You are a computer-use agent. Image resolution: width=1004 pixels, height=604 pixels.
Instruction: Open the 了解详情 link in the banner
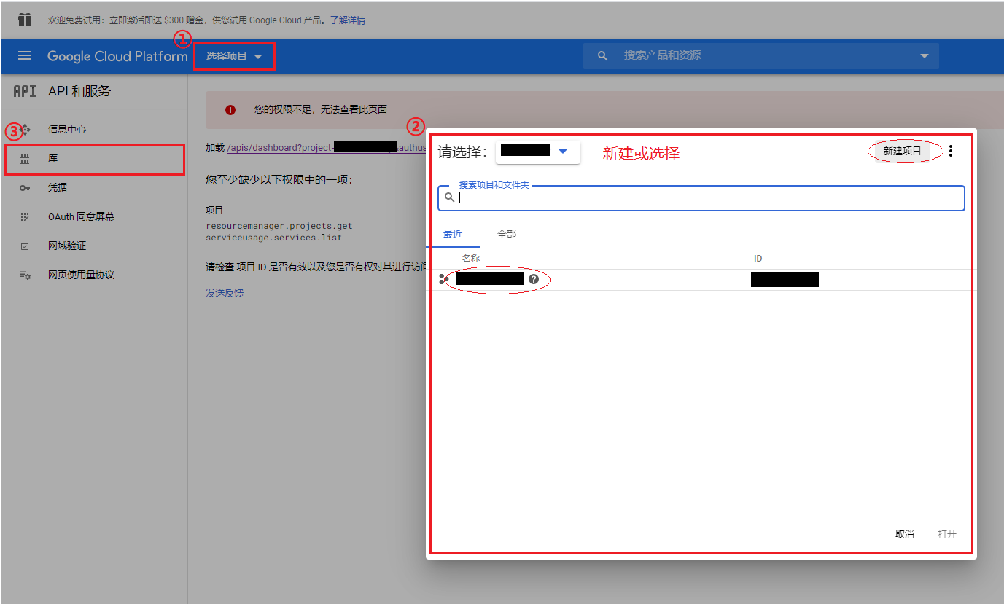coord(347,20)
